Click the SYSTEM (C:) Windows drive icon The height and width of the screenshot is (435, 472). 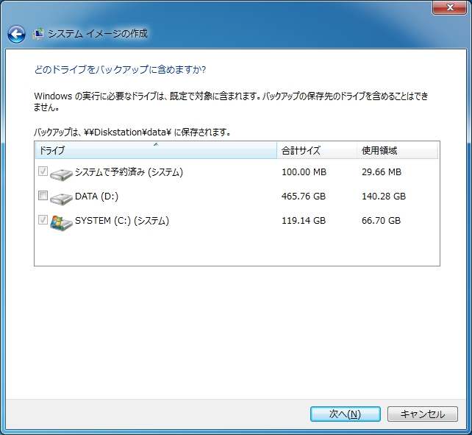tap(61, 223)
